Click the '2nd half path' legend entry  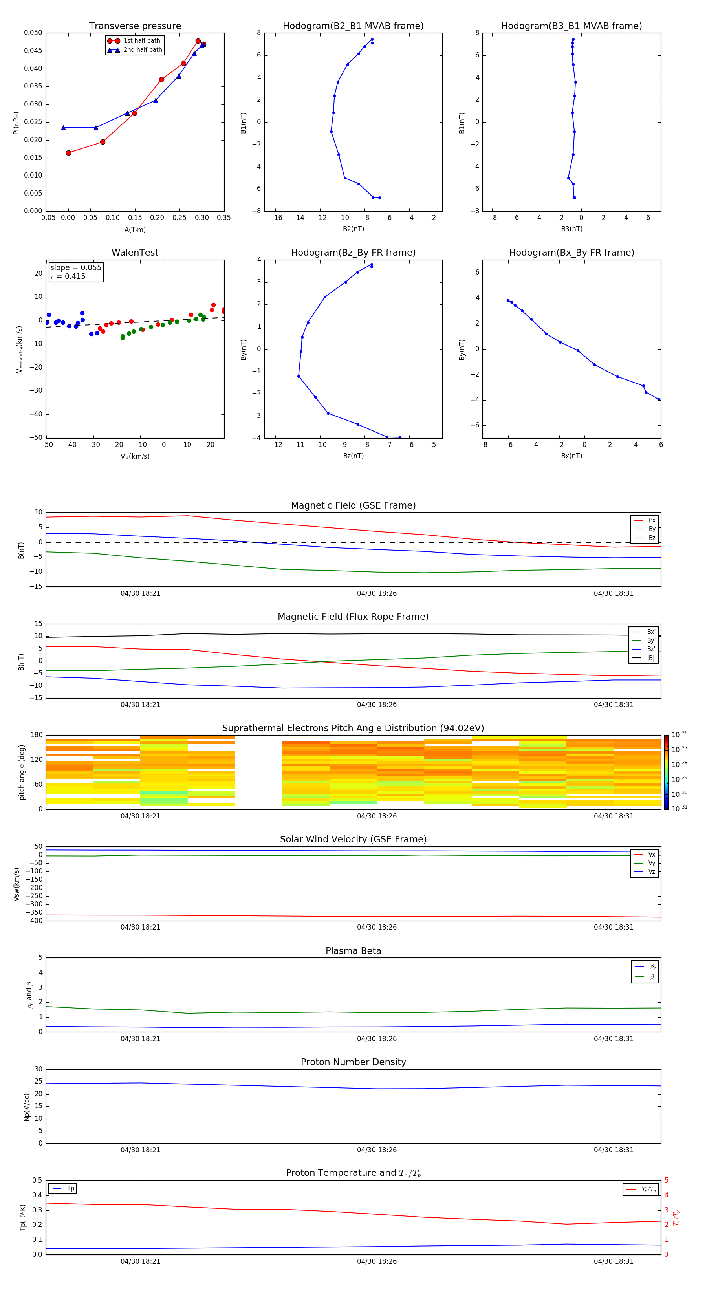[x=135, y=50]
